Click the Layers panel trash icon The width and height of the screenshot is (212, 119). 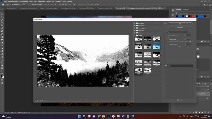[x=208, y=112]
